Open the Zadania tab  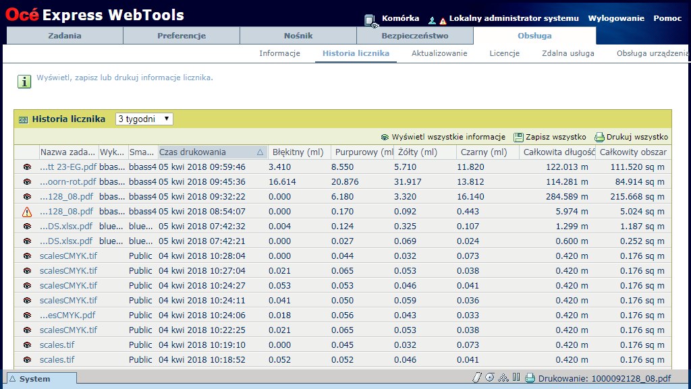[65, 36]
